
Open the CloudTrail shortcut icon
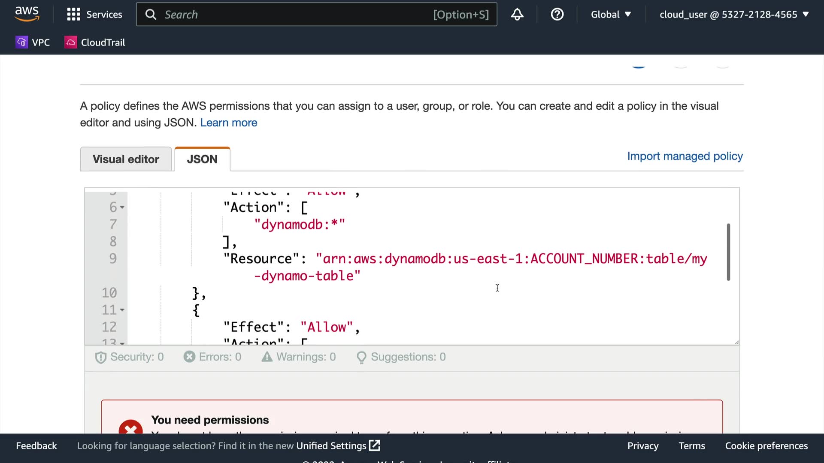tap(70, 42)
